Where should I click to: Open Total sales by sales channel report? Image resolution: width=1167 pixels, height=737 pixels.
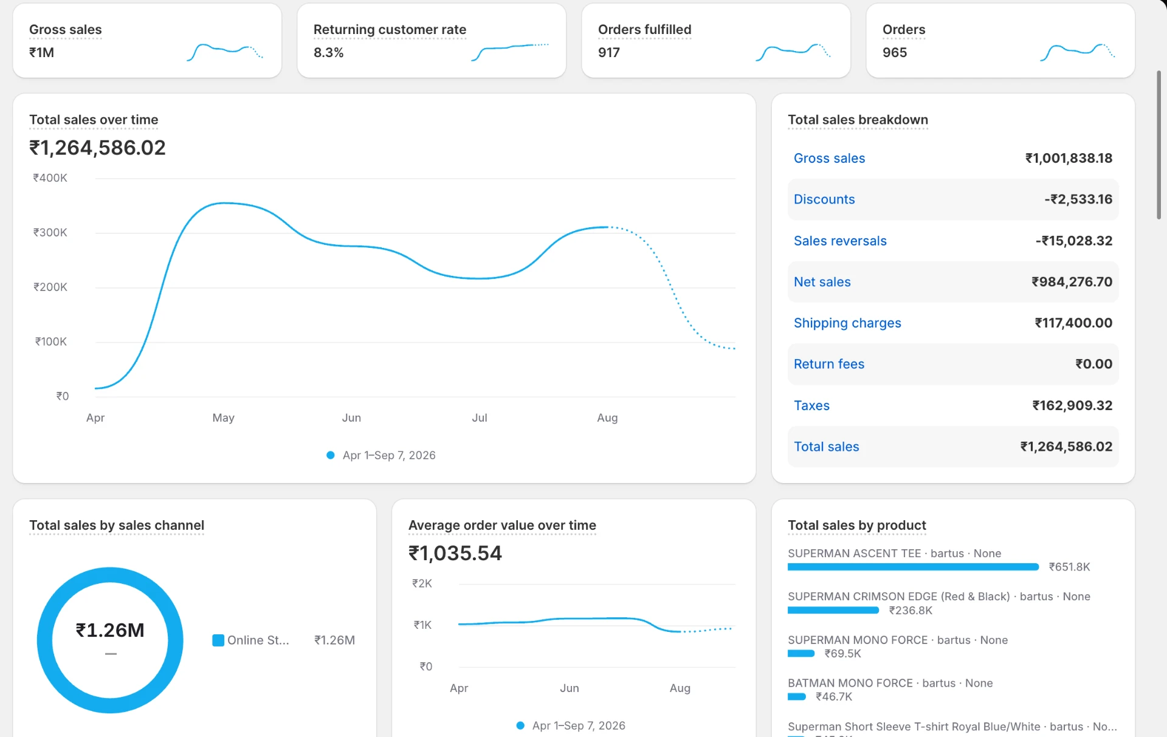click(117, 525)
